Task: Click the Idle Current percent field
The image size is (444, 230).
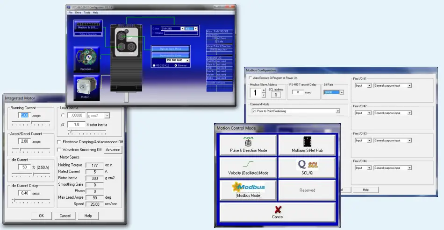Action: coord(24,167)
